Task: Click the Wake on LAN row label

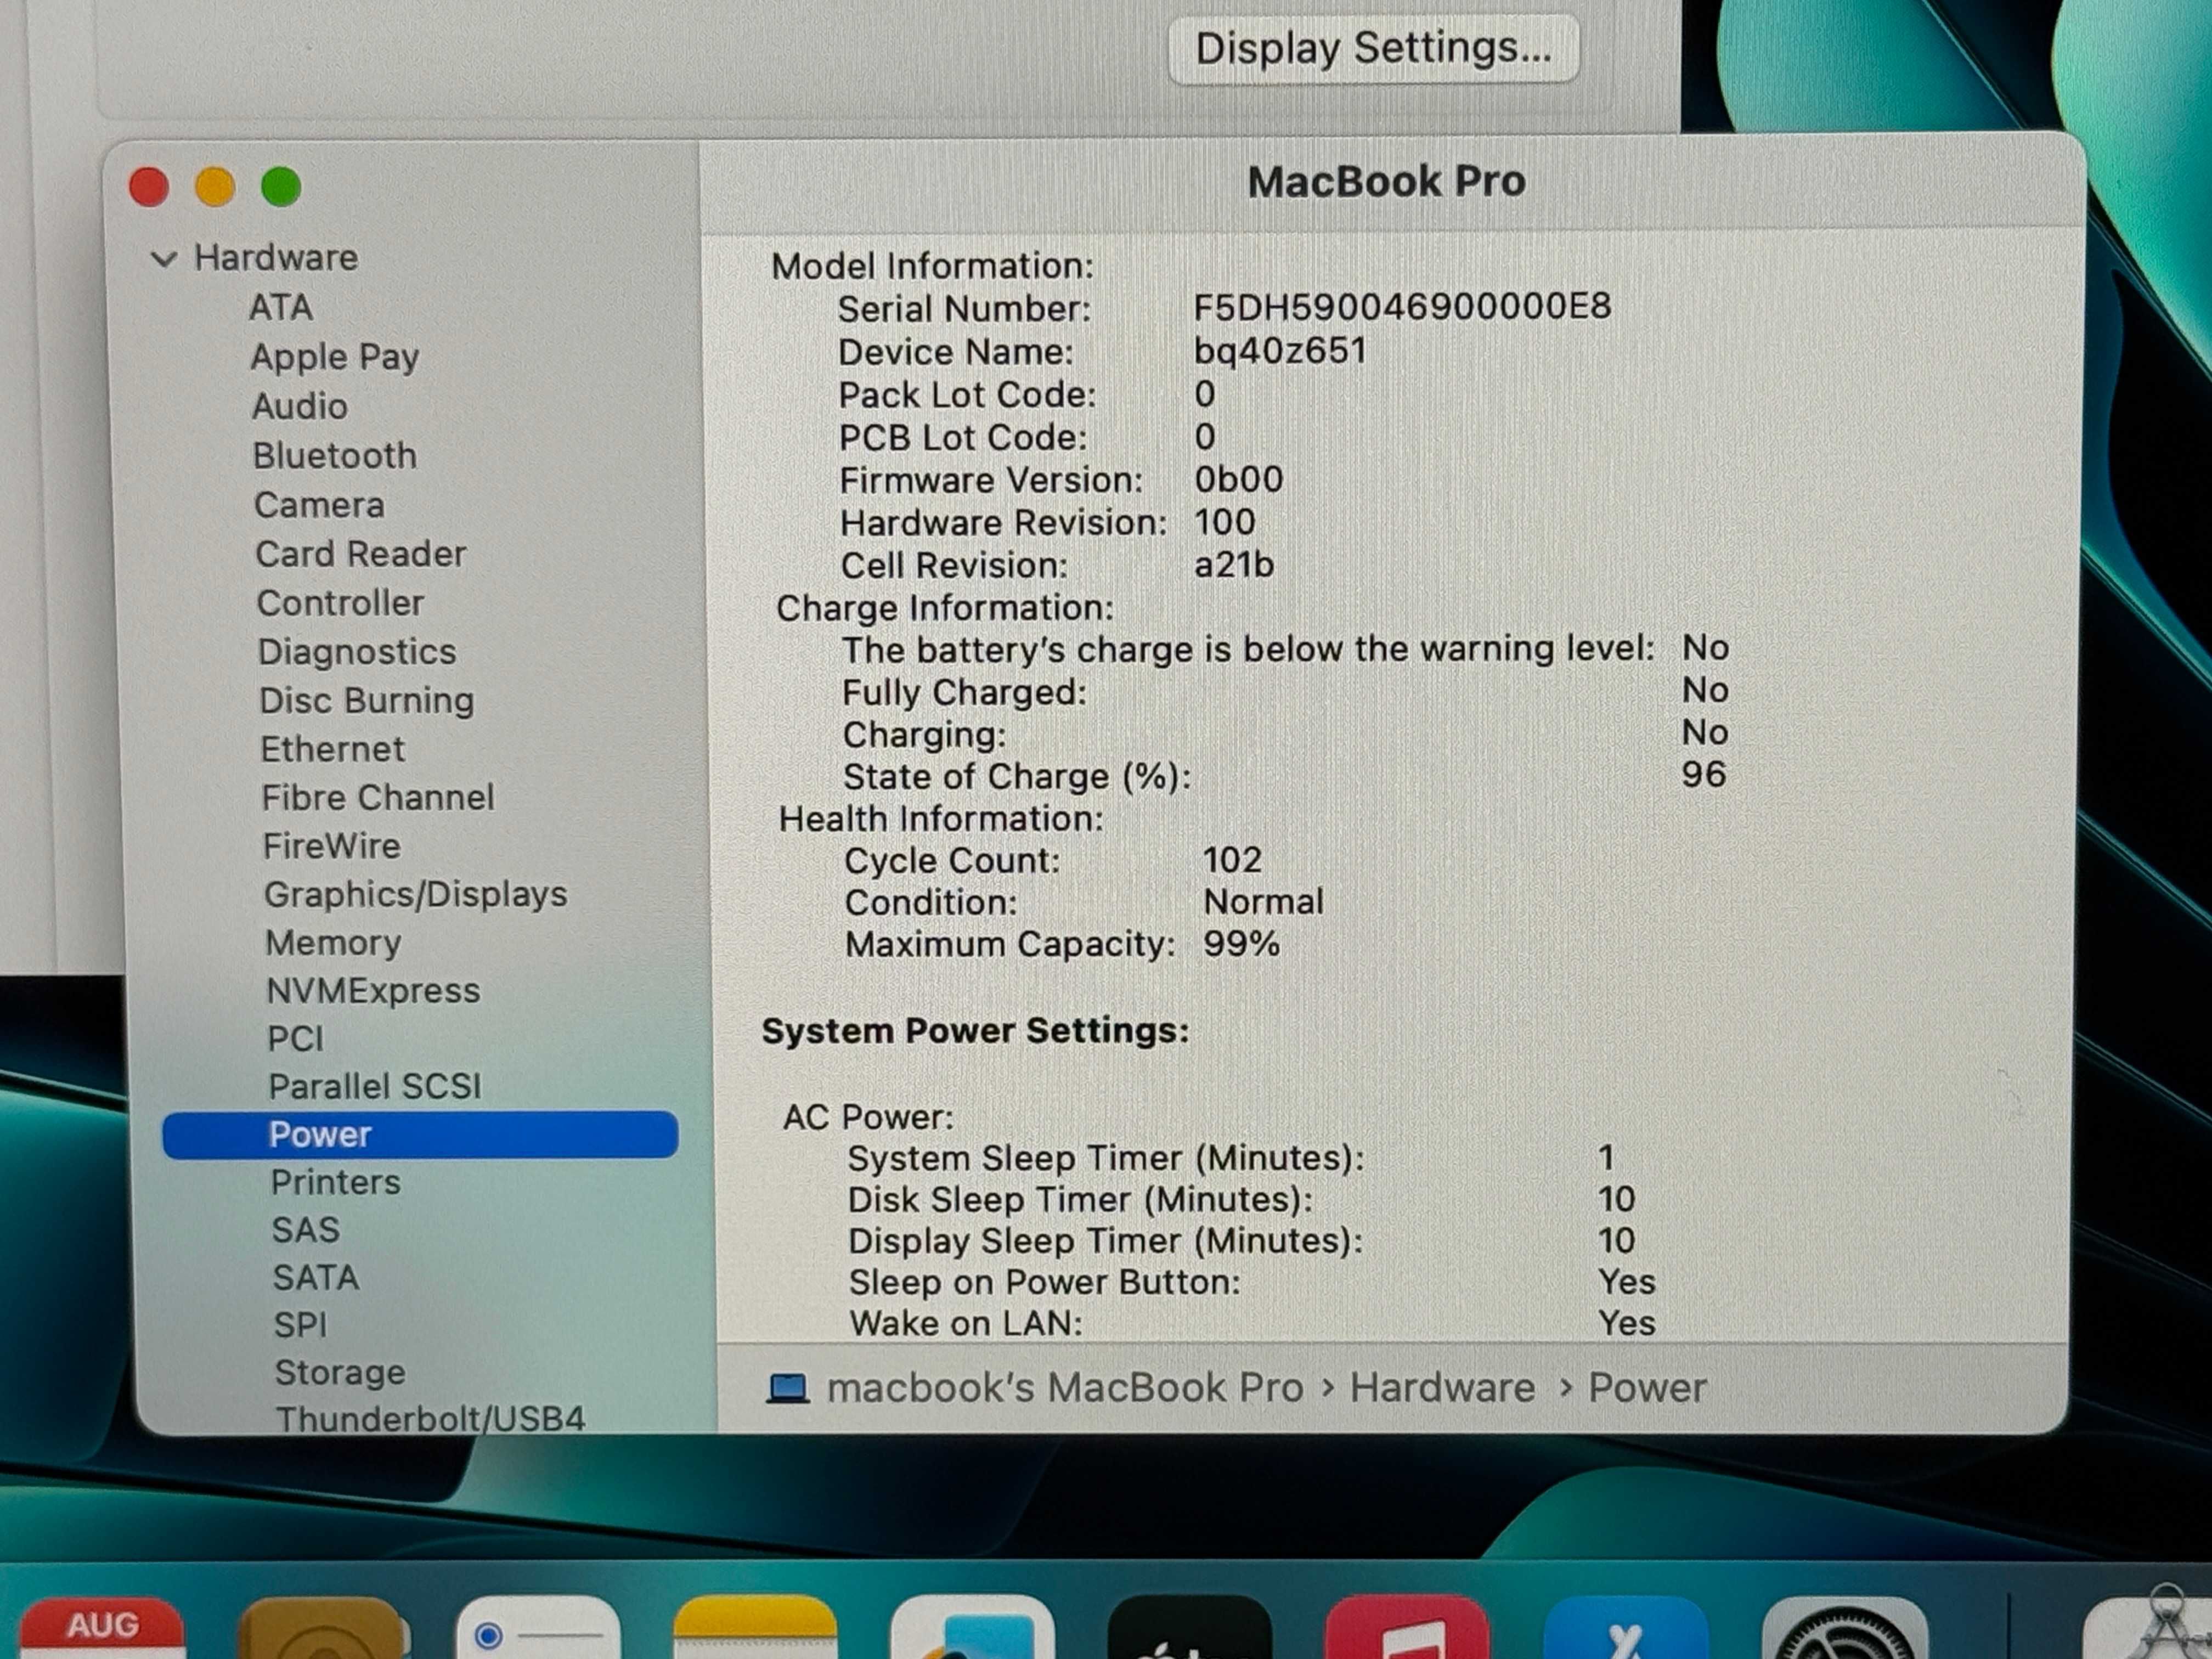Action: pos(966,1324)
